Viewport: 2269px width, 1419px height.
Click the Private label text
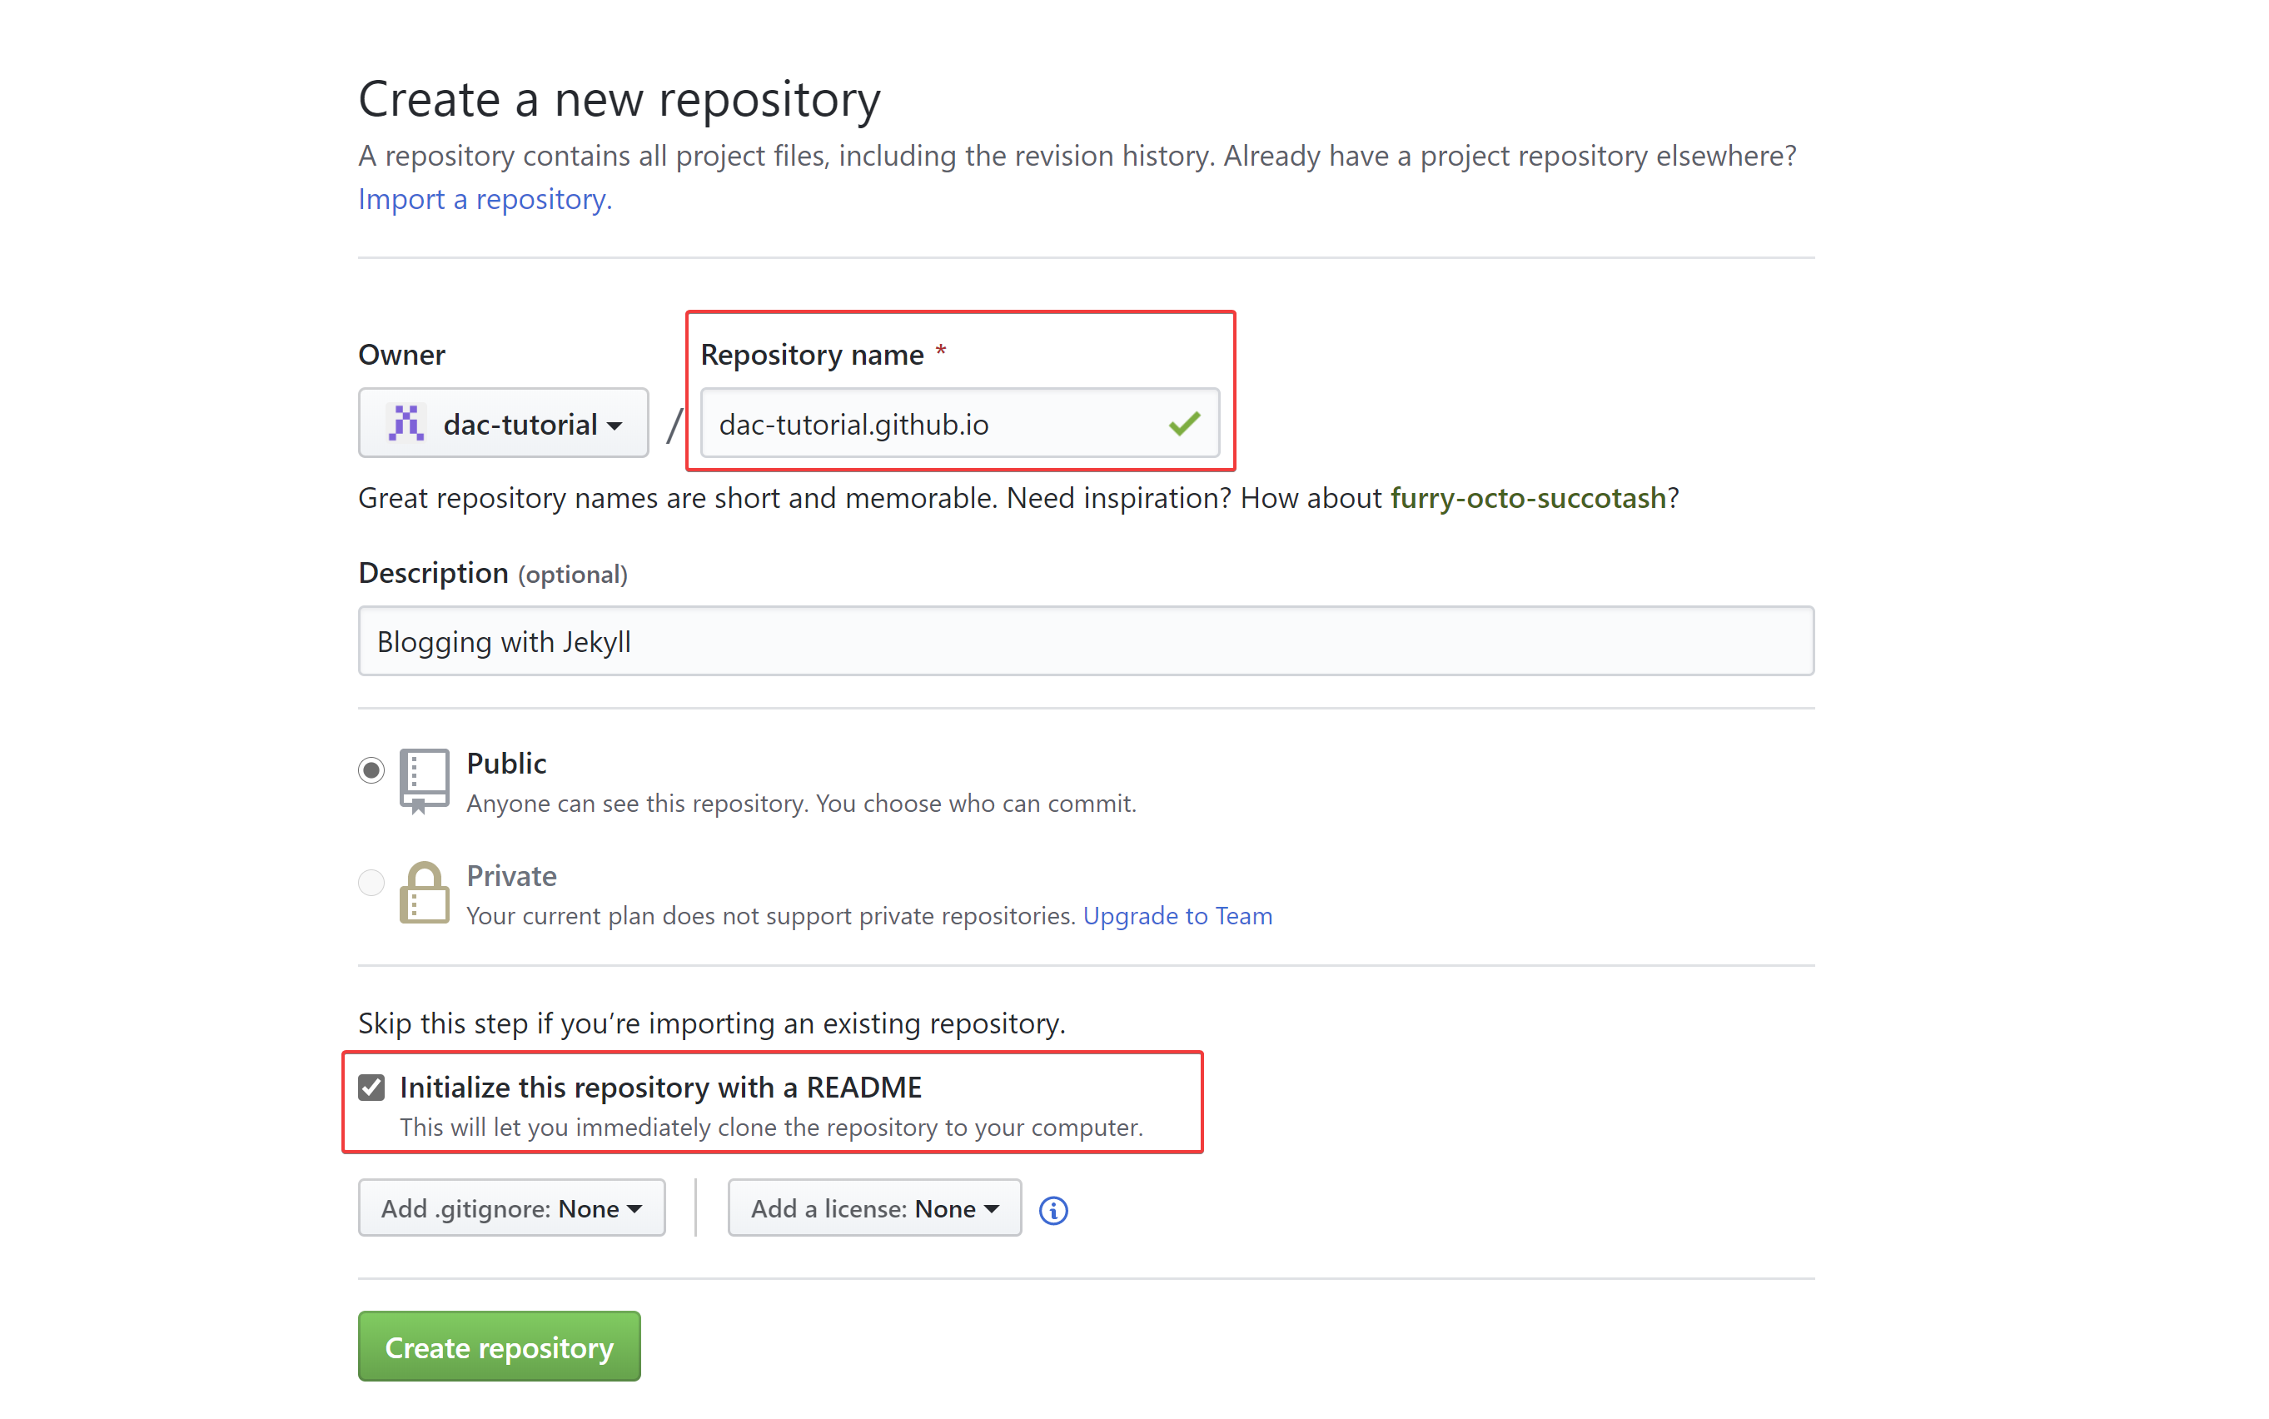click(x=511, y=875)
